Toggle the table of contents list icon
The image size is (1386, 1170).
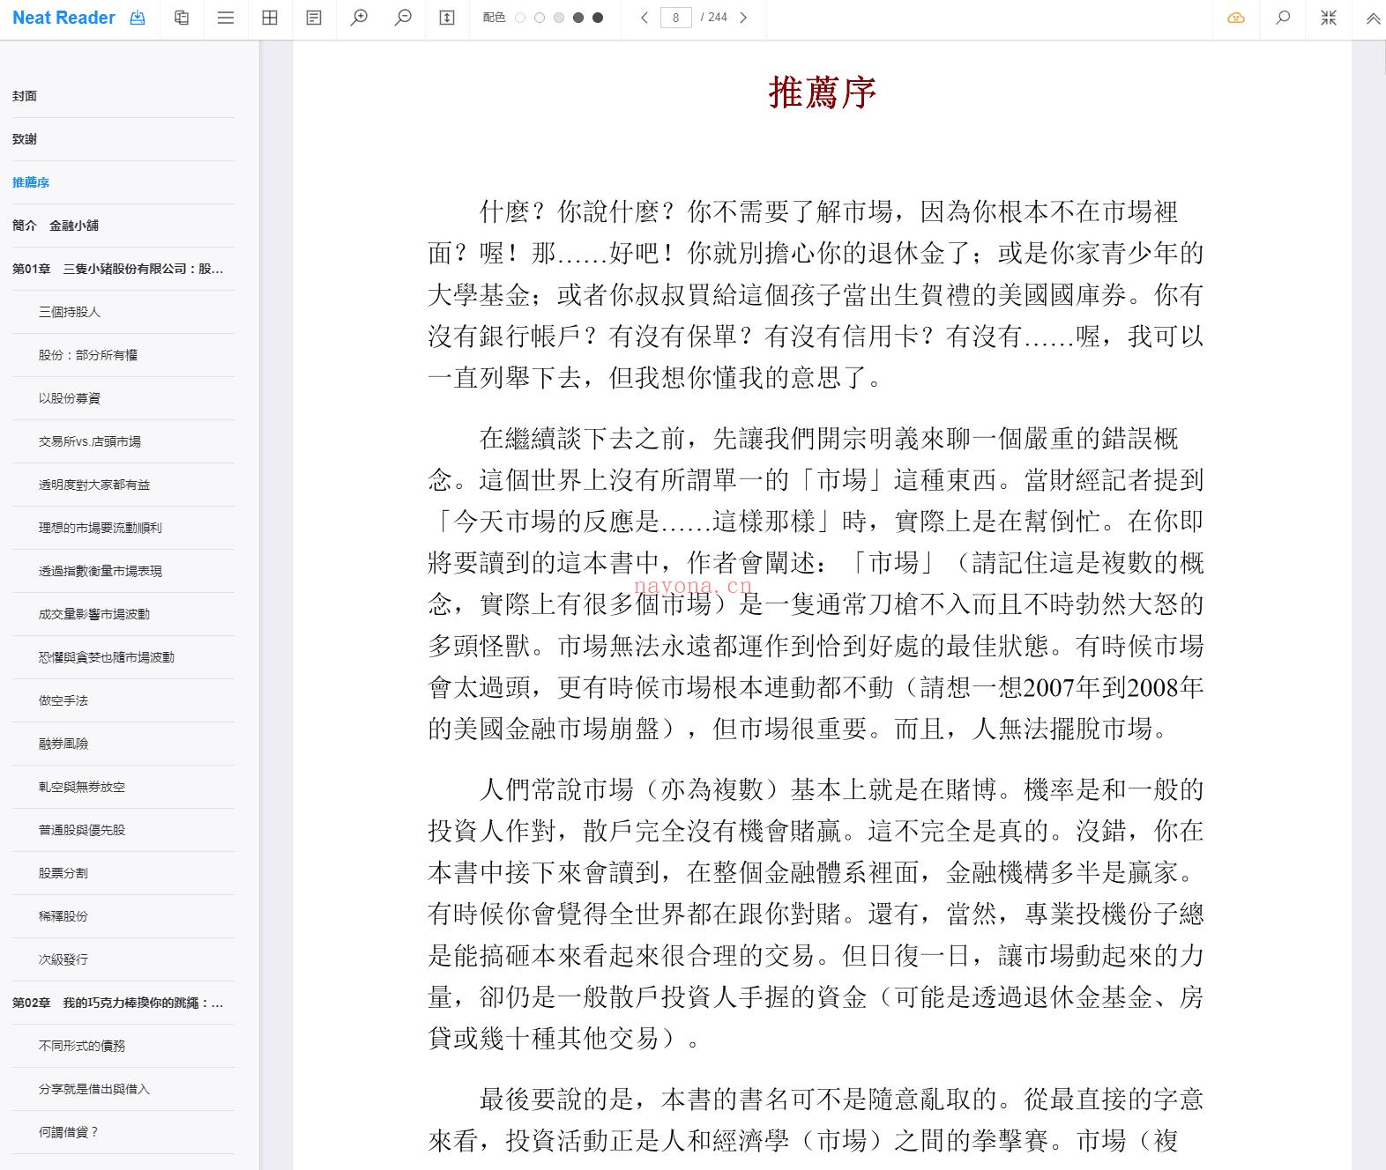(226, 18)
